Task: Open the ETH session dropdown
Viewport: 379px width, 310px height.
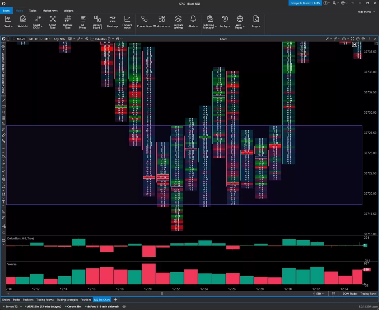Action: (x=320, y=293)
